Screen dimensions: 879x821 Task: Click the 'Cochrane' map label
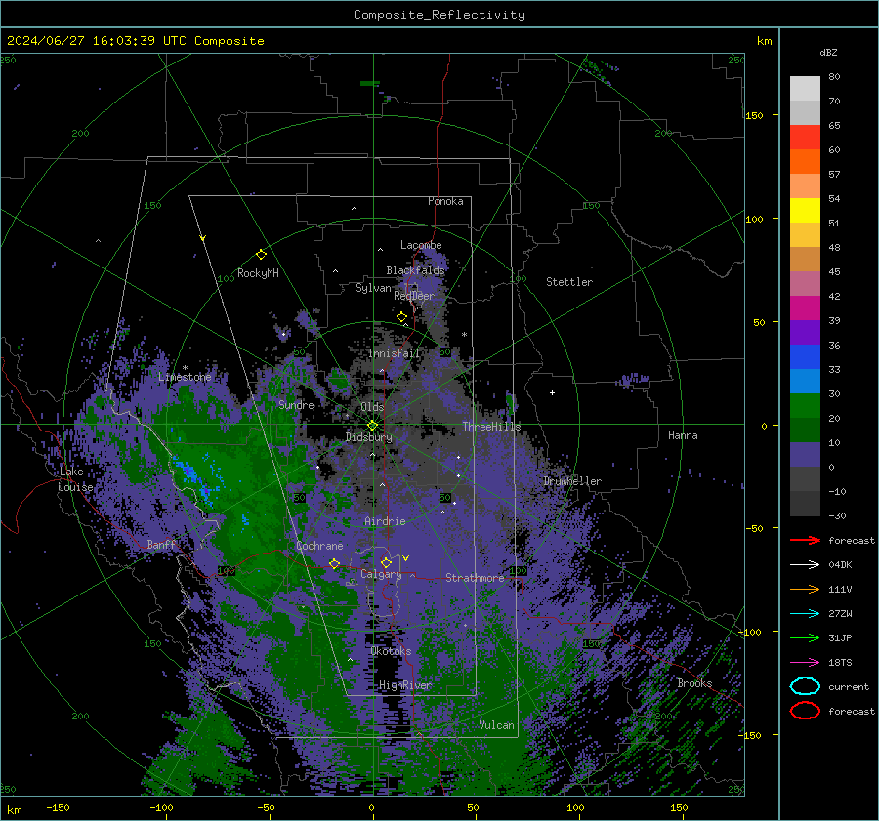[319, 546]
